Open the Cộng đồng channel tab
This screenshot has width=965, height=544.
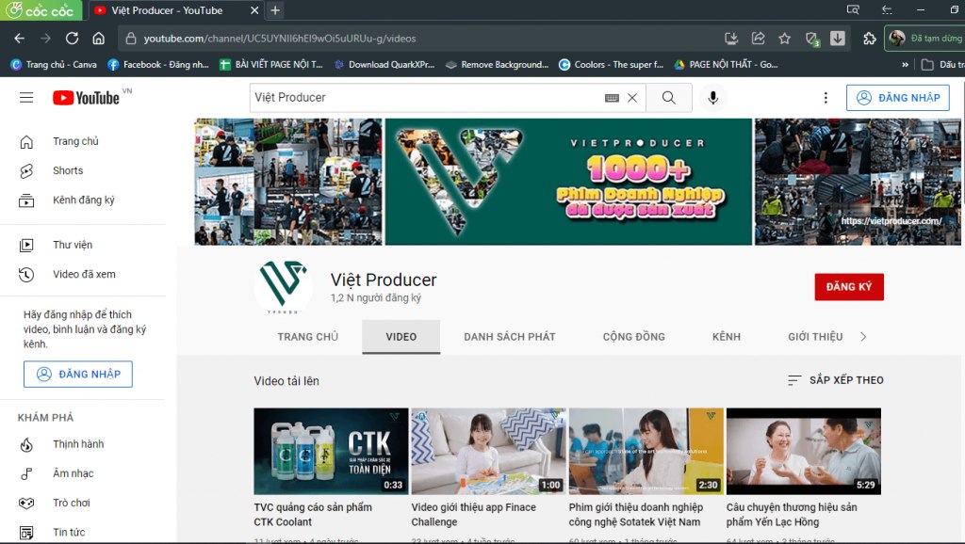(x=633, y=336)
